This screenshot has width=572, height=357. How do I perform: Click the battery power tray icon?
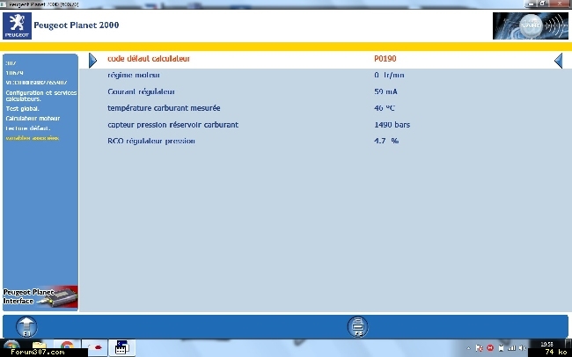tap(502, 348)
